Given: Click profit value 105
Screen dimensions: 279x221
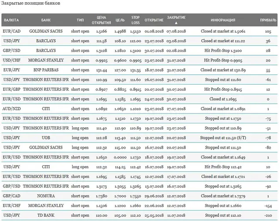Looking at the screenshot, I should click(x=268, y=31).
